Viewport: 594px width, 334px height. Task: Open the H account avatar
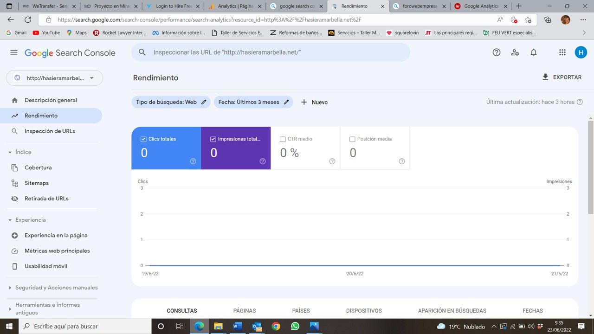[581, 52]
